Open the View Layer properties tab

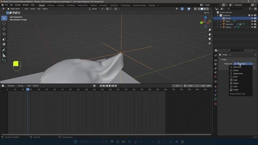[x=216, y=68]
